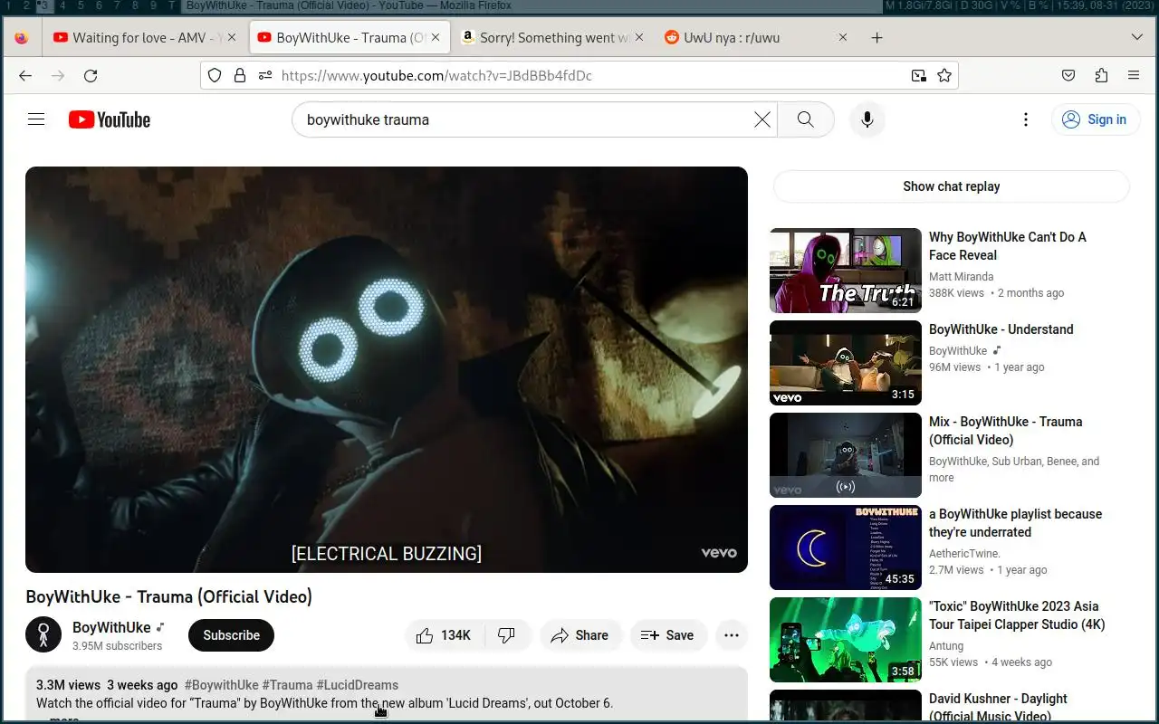Bookmark this page with star icon
This screenshot has width=1159, height=724.
click(944, 76)
